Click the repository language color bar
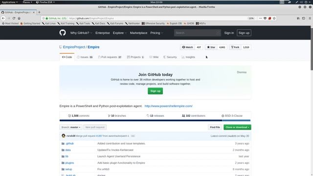The image size is (313, 176). [155, 120]
